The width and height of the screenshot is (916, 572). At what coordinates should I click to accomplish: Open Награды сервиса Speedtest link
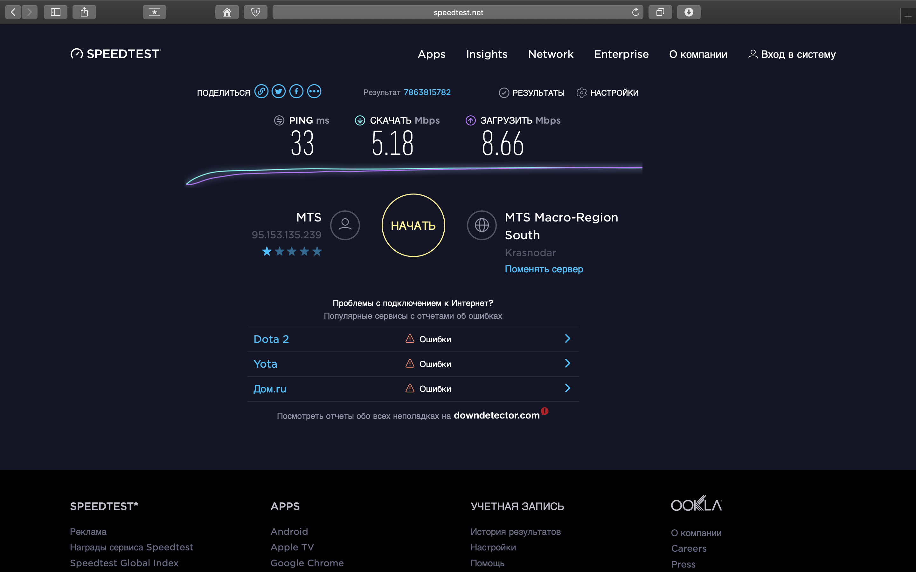(x=132, y=548)
